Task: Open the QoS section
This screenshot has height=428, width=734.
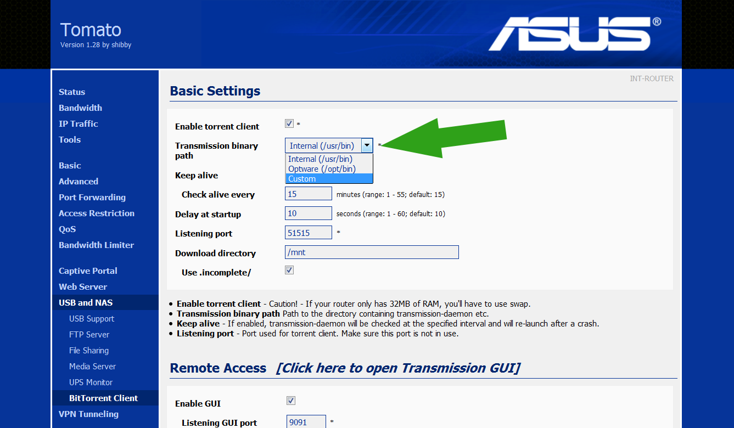Action: pos(67,229)
